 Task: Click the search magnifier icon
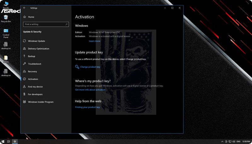[66, 24]
